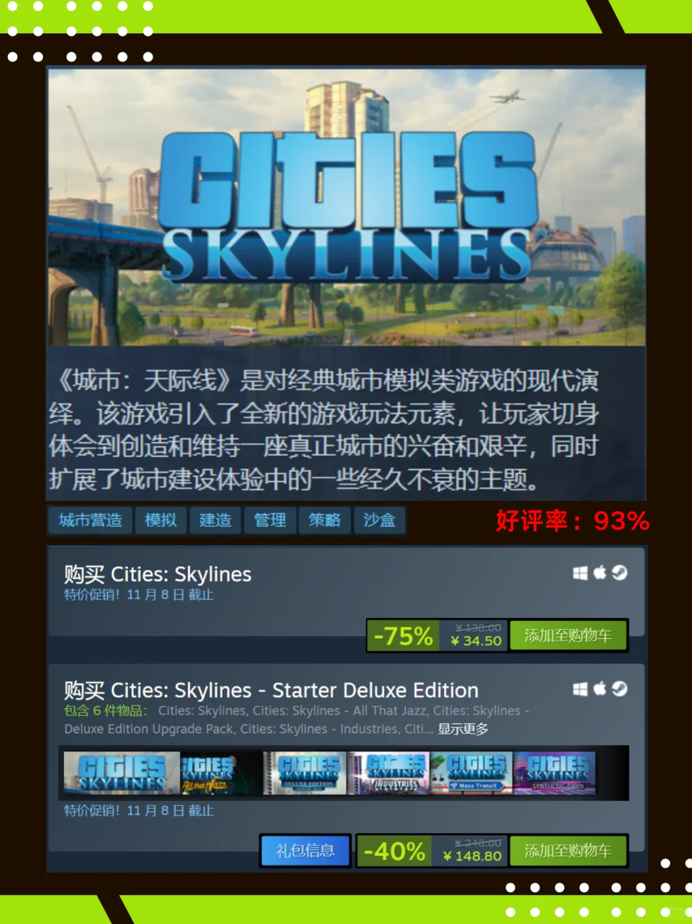
Task: Expand bundle list with 显示更多
Action: point(463,729)
